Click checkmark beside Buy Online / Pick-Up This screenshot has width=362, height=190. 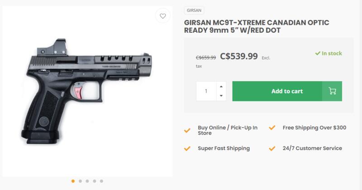(187, 131)
